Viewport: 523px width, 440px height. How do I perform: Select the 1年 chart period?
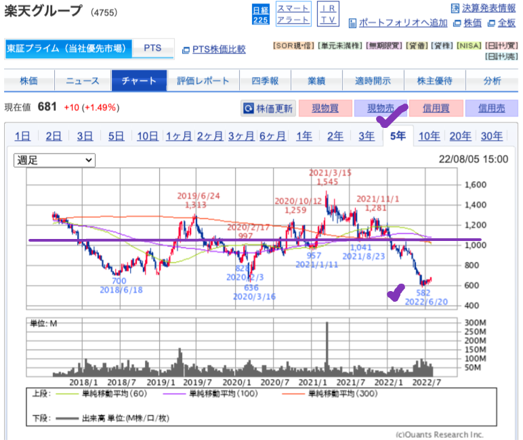[304, 136]
